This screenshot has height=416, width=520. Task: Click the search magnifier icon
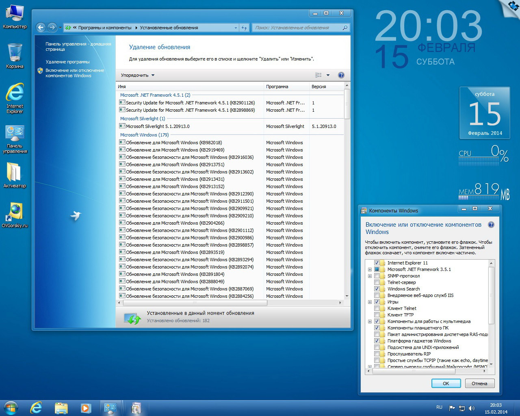pyautogui.click(x=345, y=28)
